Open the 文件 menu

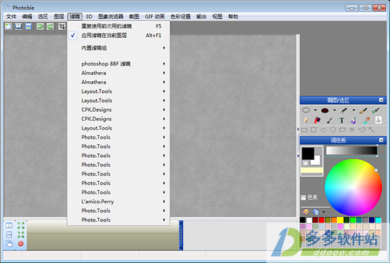[x=11, y=16]
